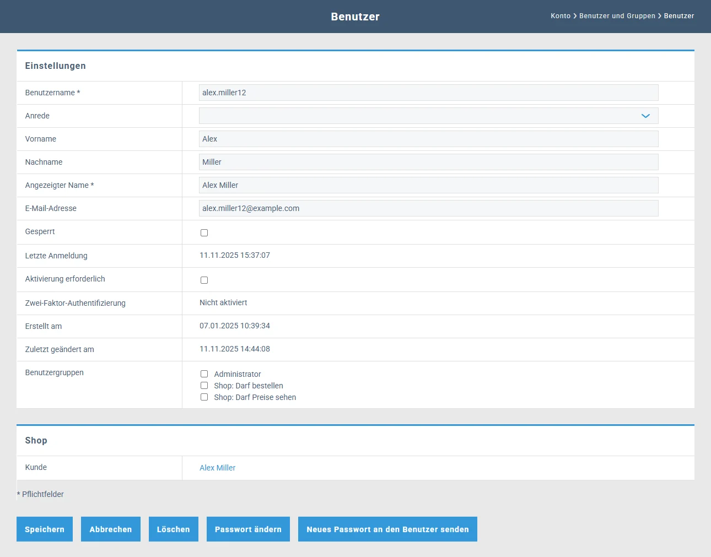Go to Konto in breadcrumb

click(560, 16)
